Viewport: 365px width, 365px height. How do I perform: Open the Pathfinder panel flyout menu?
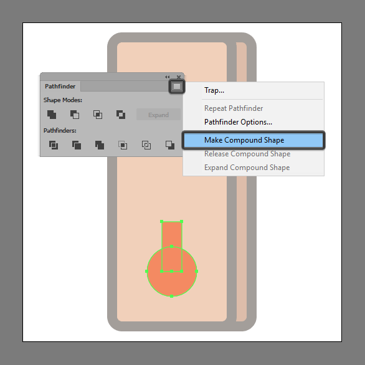pos(177,87)
